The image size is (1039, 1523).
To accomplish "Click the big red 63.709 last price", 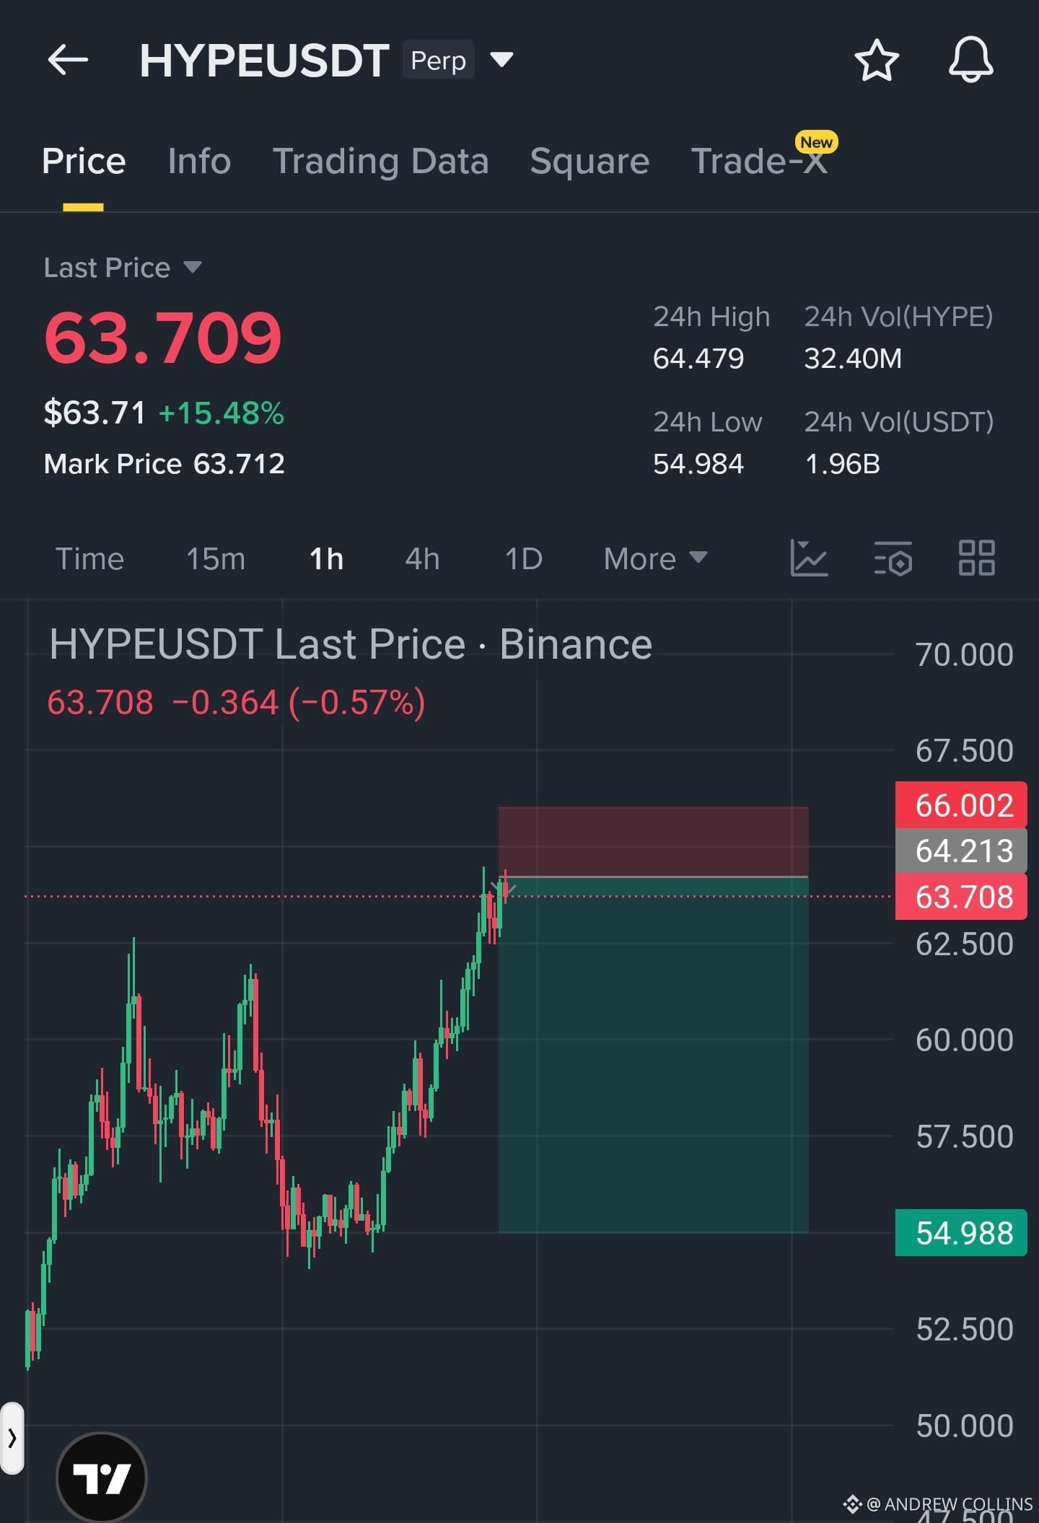I will point(163,337).
